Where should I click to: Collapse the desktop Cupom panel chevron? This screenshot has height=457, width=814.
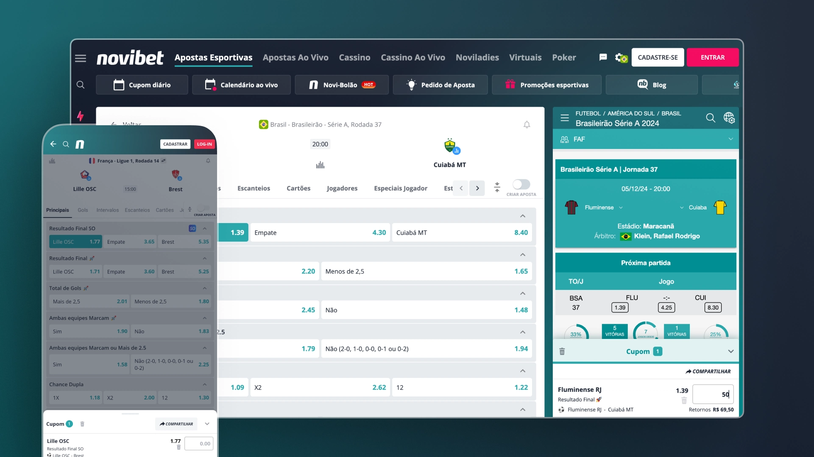click(x=730, y=351)
